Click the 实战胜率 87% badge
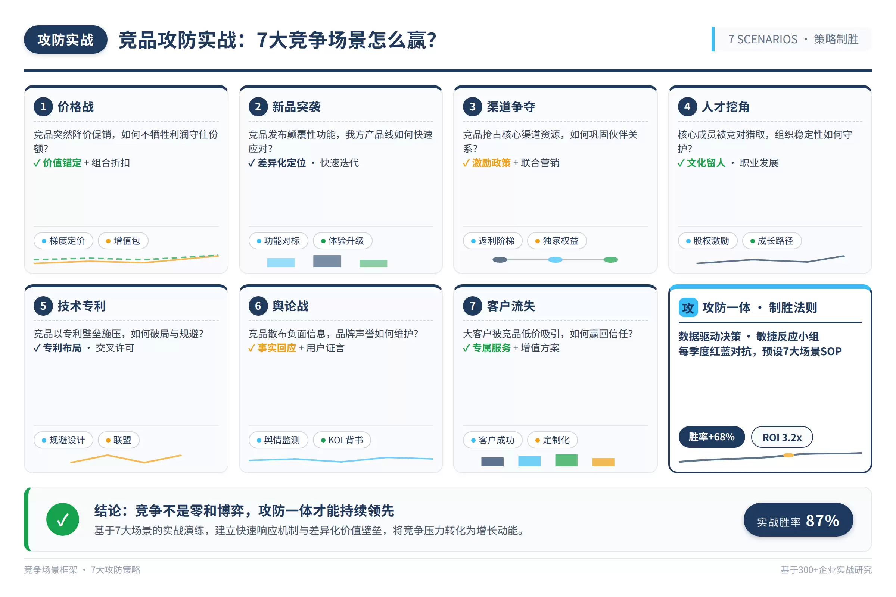This screenshot has height=597, width=896. coord(798,520)
